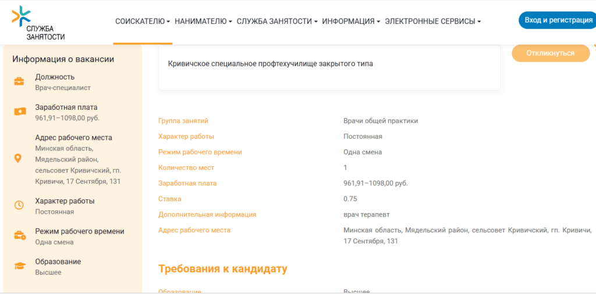Click the briefcase icon beside Должность
The height and width of the screenshot is (294, 596).
point(19,82)
